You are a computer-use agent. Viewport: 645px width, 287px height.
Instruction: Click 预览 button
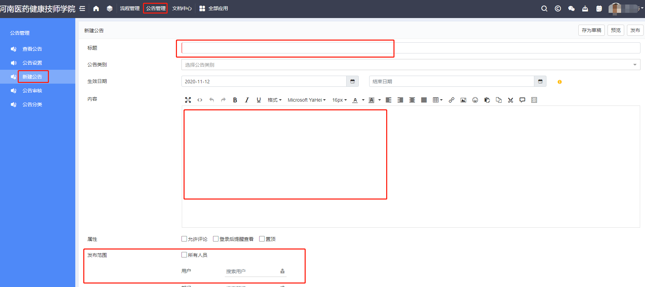616,30
